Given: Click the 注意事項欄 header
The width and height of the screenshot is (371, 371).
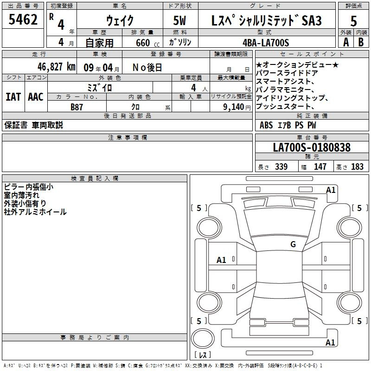Looking at the screenshot, I should [x=127, y=137].
